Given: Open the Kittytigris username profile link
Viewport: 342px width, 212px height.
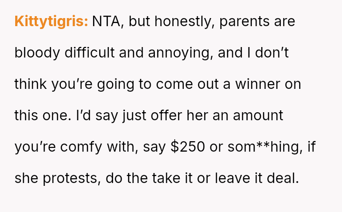Looking at the screenshot, I should [51, 22].
